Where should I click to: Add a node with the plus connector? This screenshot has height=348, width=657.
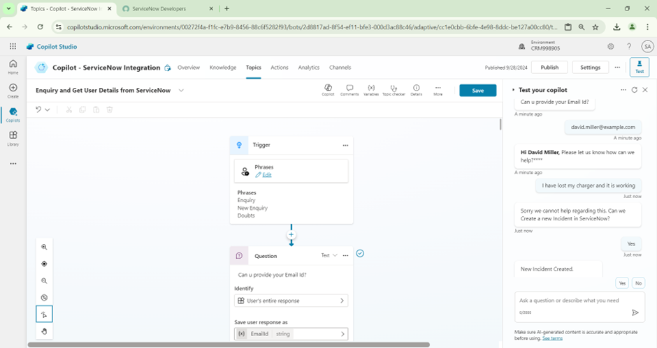291,235
